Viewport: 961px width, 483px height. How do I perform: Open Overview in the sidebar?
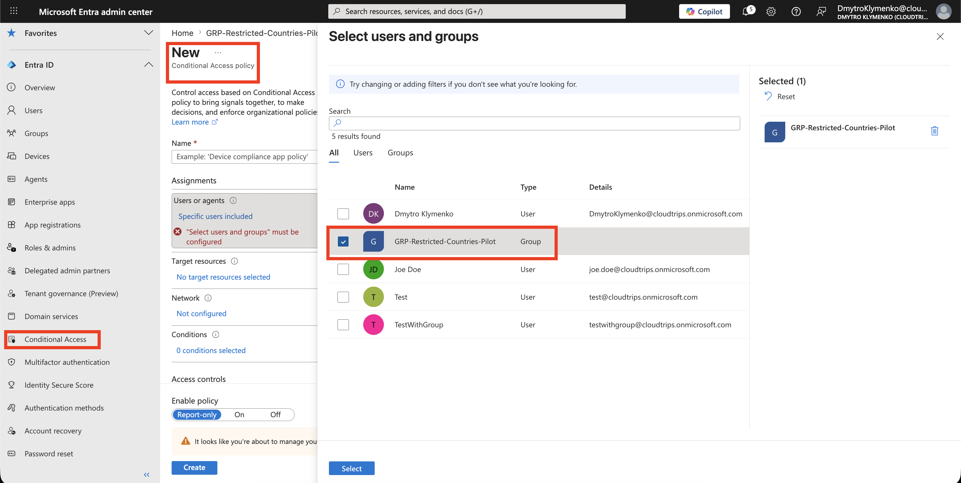tap(39, 88)
